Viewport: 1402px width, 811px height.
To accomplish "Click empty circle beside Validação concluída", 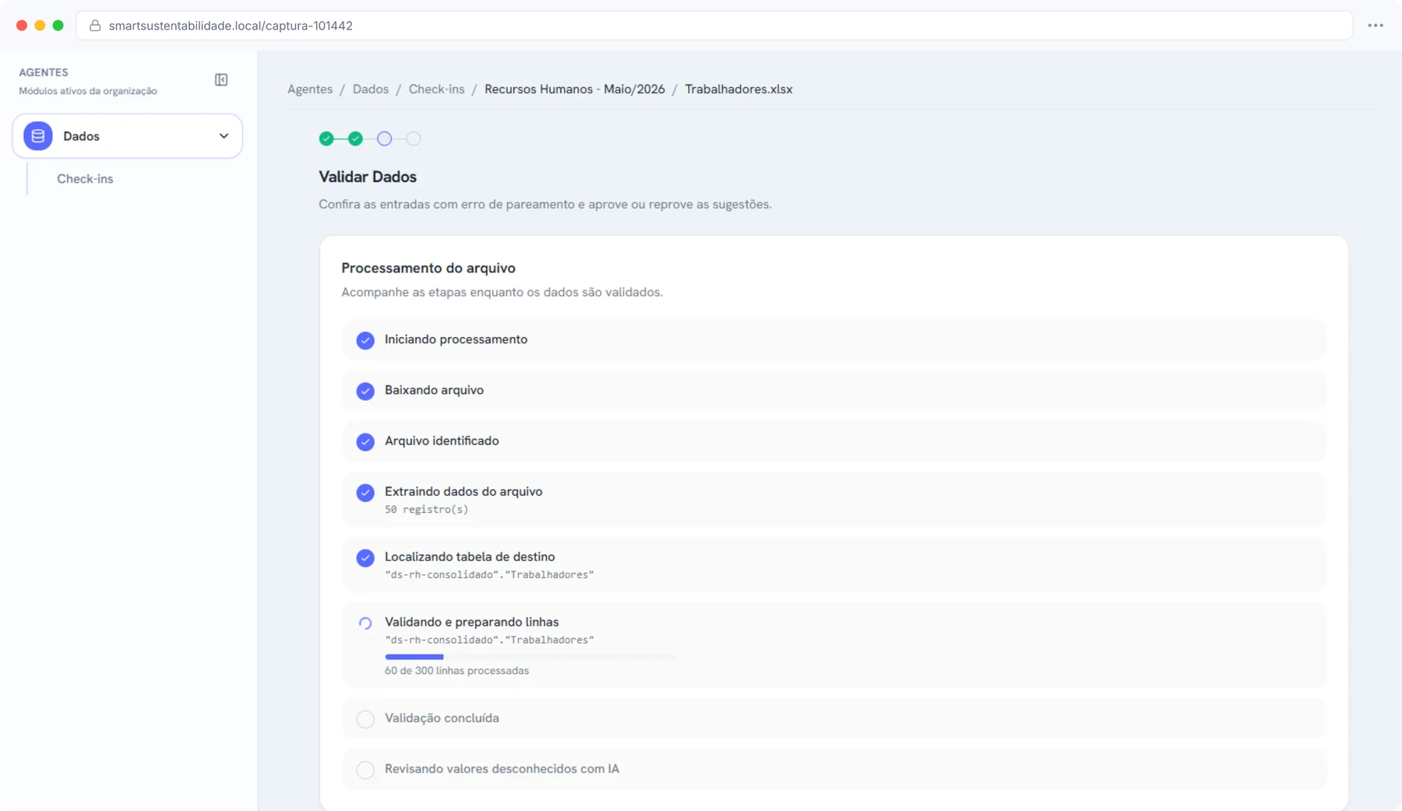I will [x=365, y=719].
